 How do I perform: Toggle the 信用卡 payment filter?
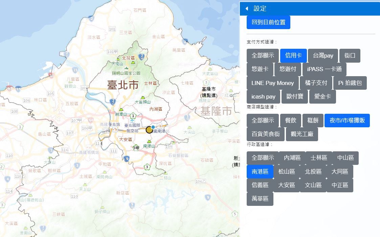click(293, 56)
